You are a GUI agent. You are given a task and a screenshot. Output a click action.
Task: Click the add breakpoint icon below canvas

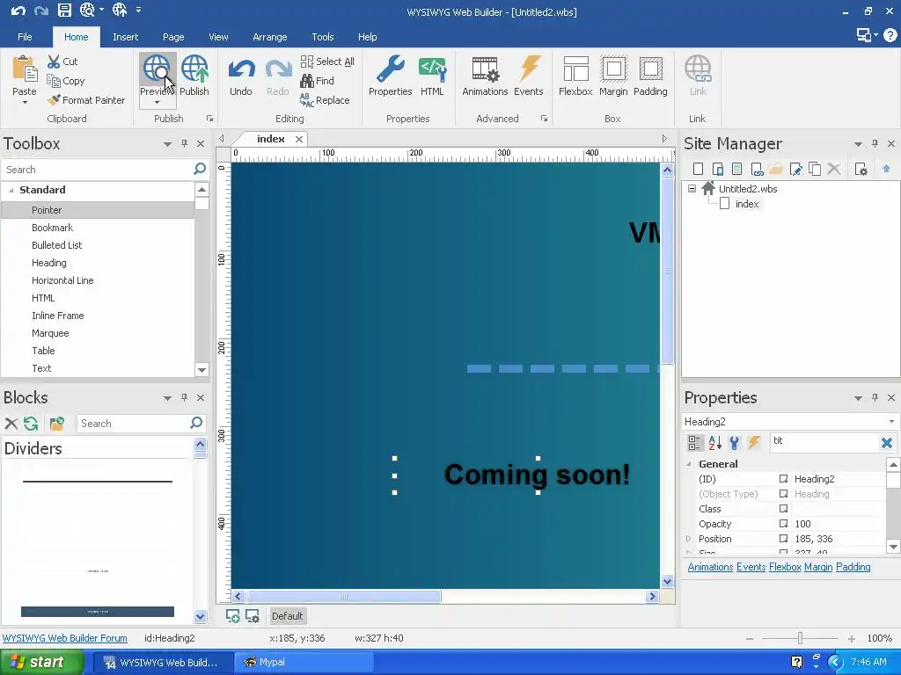tap(232, 616)
